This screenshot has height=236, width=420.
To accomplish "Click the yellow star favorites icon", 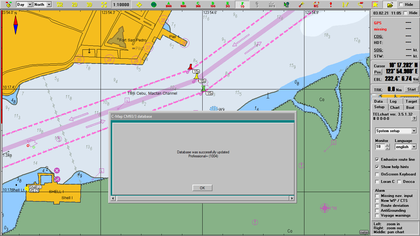I will [x=375, y=5].
